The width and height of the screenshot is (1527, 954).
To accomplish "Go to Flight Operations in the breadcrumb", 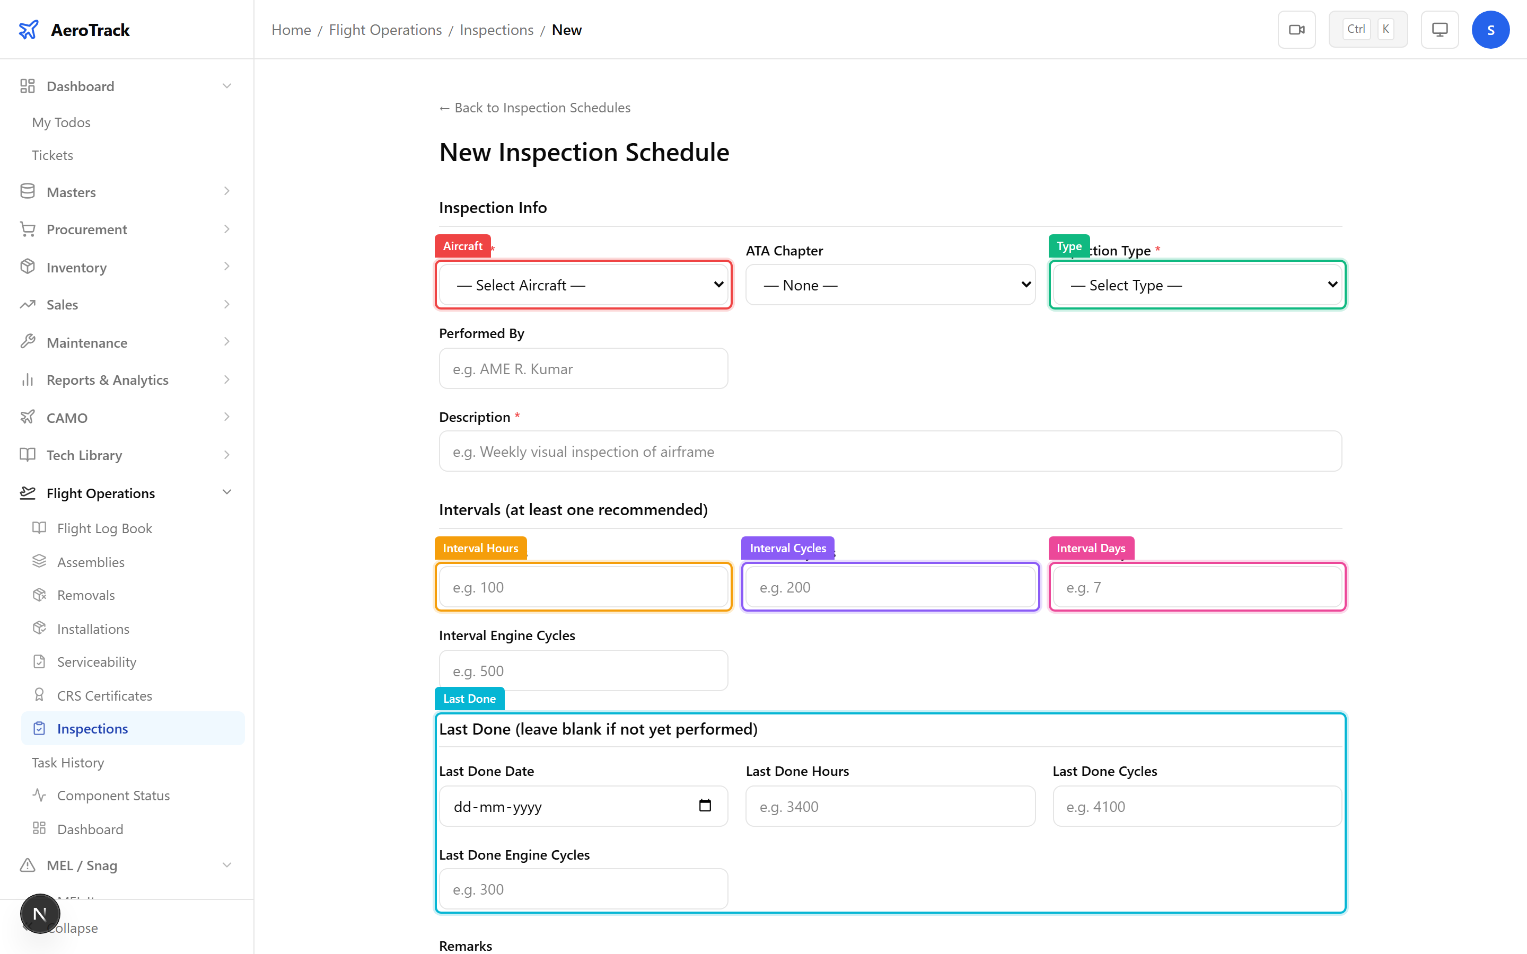I will [x=384, y=29].
